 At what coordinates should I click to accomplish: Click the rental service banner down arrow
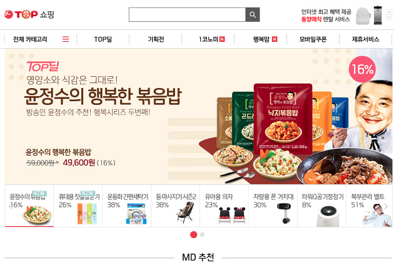[389, 17]
